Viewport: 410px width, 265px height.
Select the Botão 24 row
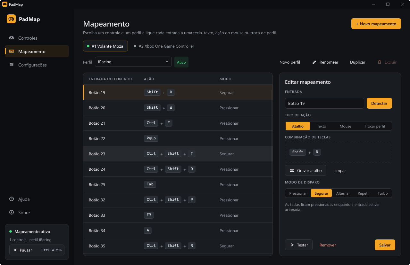[178, 169]
